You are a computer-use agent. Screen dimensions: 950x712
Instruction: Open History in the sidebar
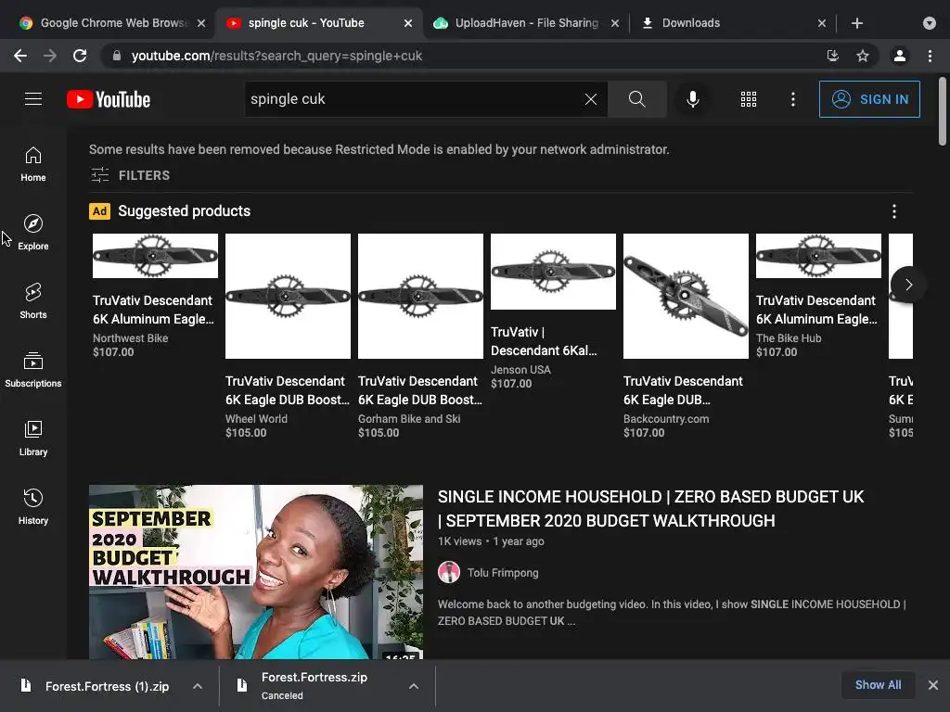click(x=33, y=506)
